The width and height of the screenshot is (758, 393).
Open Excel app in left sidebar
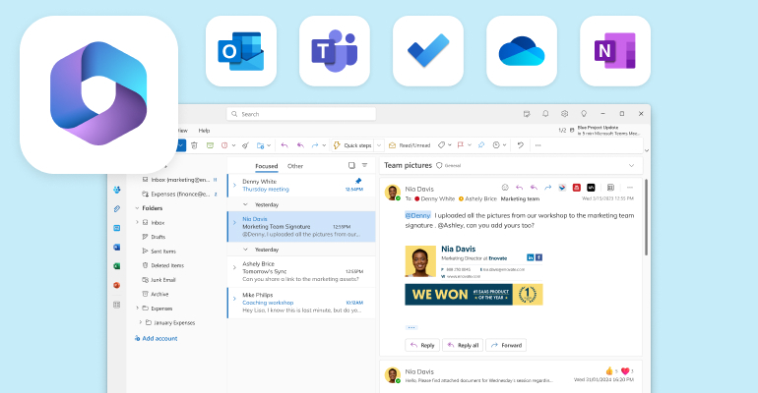(116, 266)
